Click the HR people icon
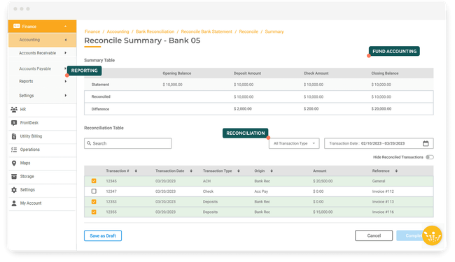 tap(14, 110)
